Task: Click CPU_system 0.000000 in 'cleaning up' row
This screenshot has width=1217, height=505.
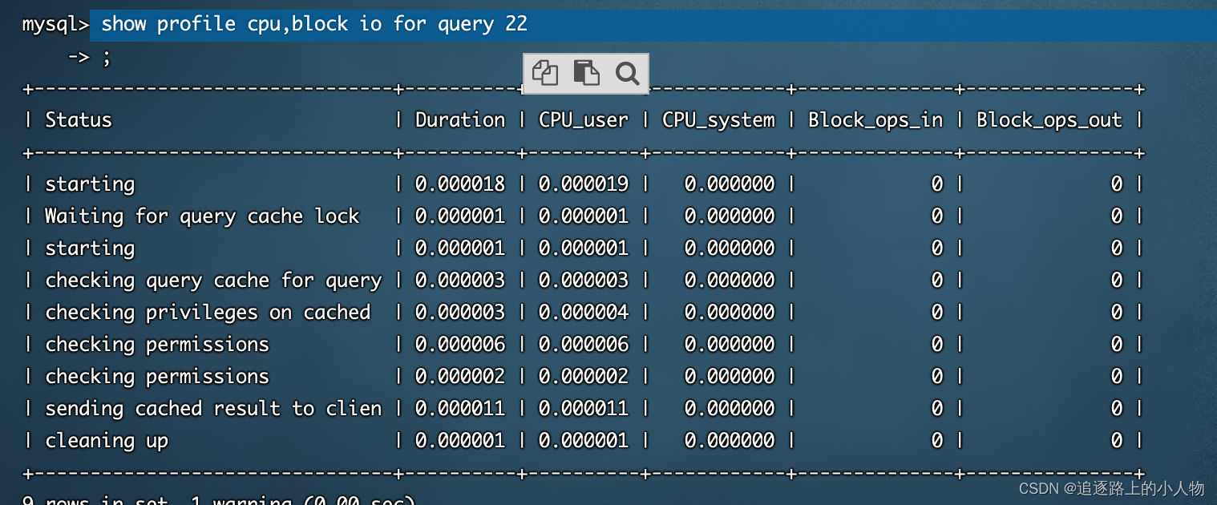Action: (x=730, y=440)
